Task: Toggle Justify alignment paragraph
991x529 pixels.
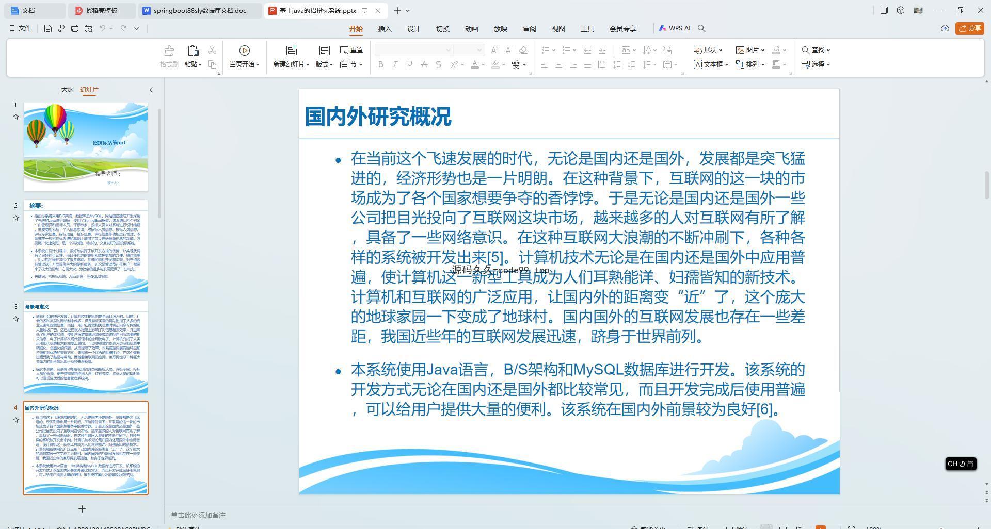Action: point(587,64)
